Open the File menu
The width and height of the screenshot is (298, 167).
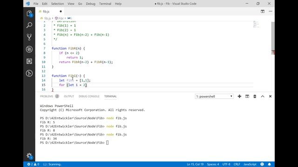tap(36, 4)
